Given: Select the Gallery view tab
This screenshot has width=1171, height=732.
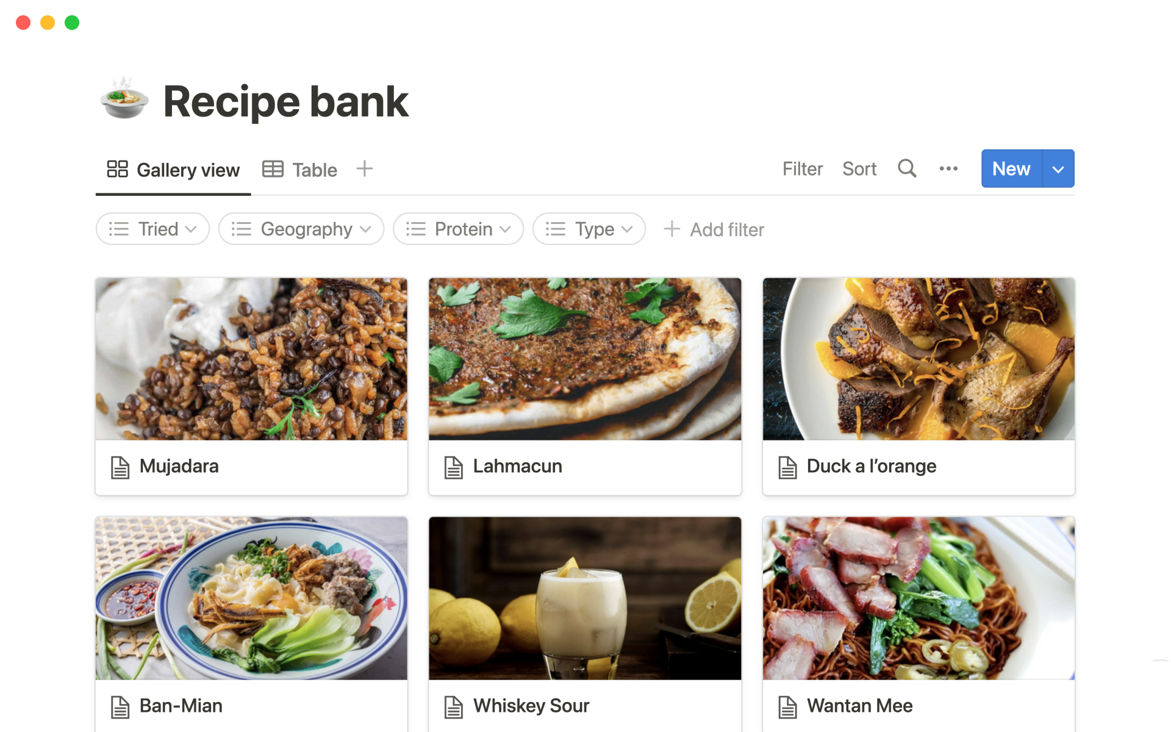Looking at the screenshot, I should (173, 170).
